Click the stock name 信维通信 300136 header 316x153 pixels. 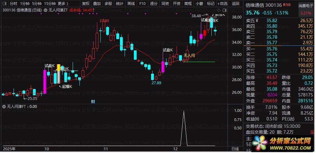264,5
